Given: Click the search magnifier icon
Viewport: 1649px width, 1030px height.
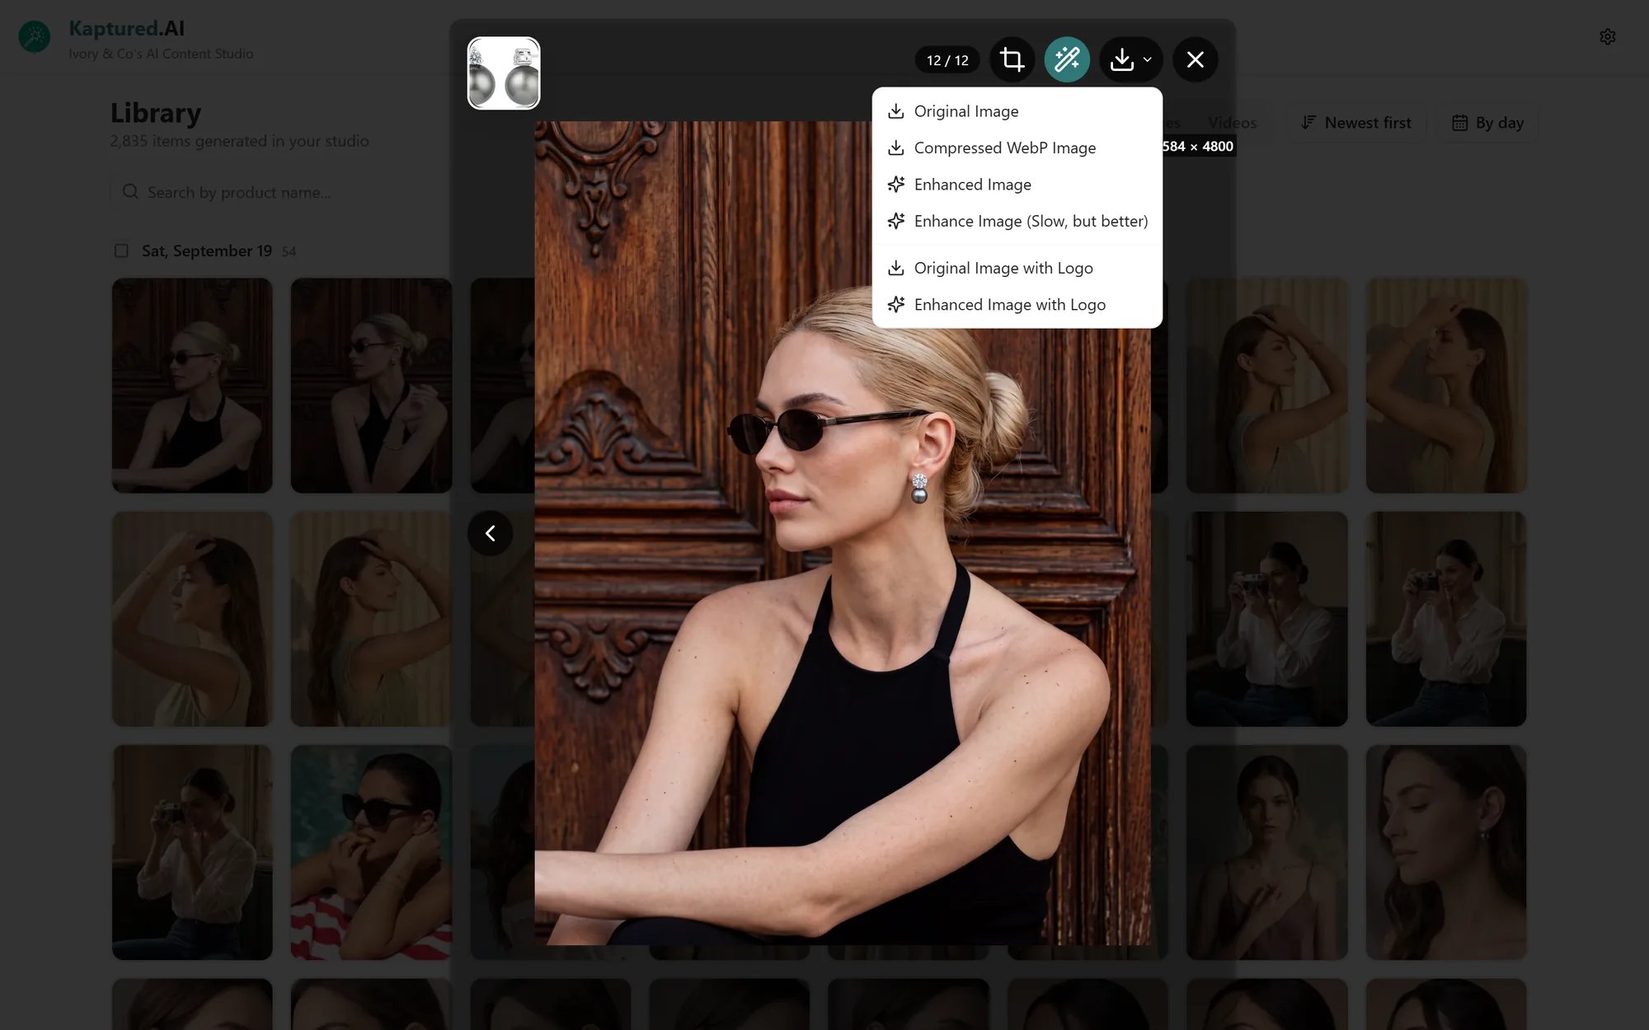Looking at the screenshot, I should tap(130, 192).
